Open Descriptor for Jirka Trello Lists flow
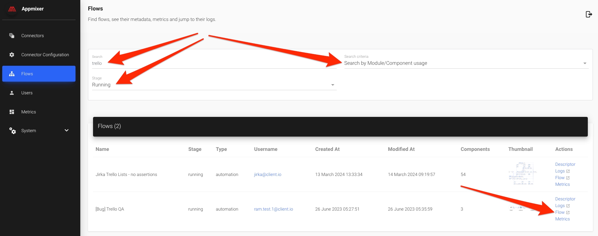598x236 pixels. (x=565, y=164)
